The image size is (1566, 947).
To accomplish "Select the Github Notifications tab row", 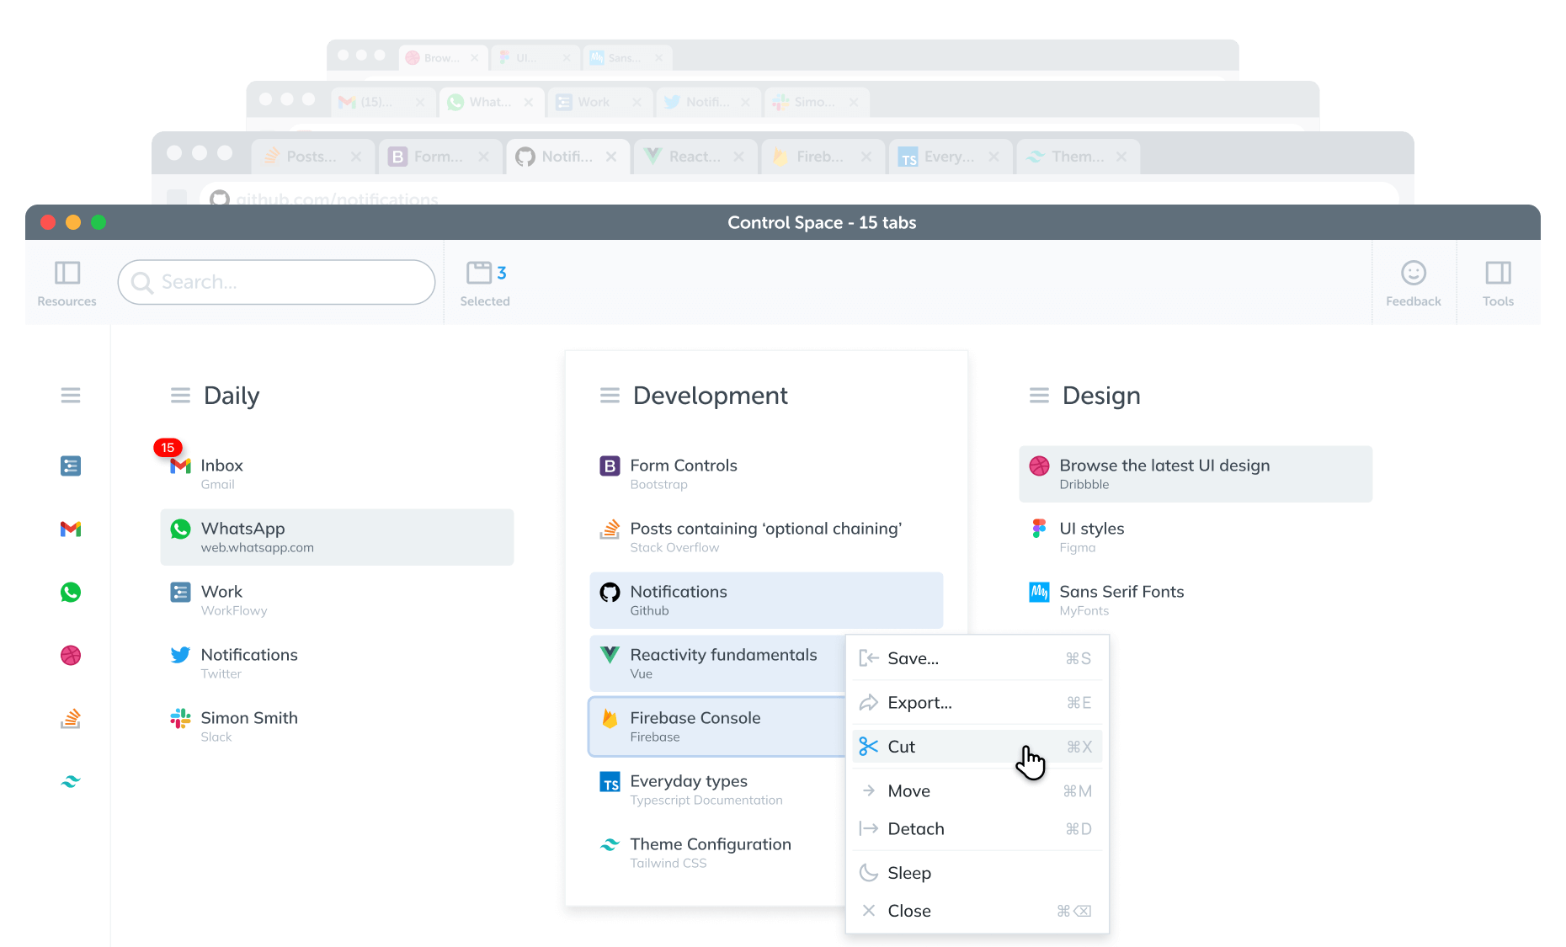I will pos(766,600).
